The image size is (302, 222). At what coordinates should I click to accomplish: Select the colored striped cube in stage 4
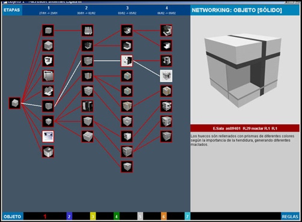(166, 91)
